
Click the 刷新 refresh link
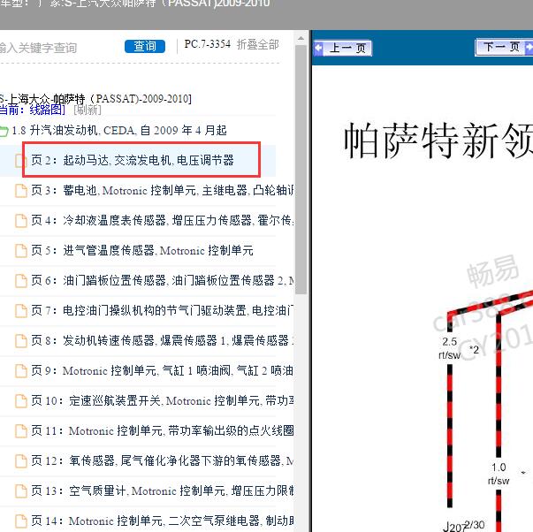click(x=88, y=110)
